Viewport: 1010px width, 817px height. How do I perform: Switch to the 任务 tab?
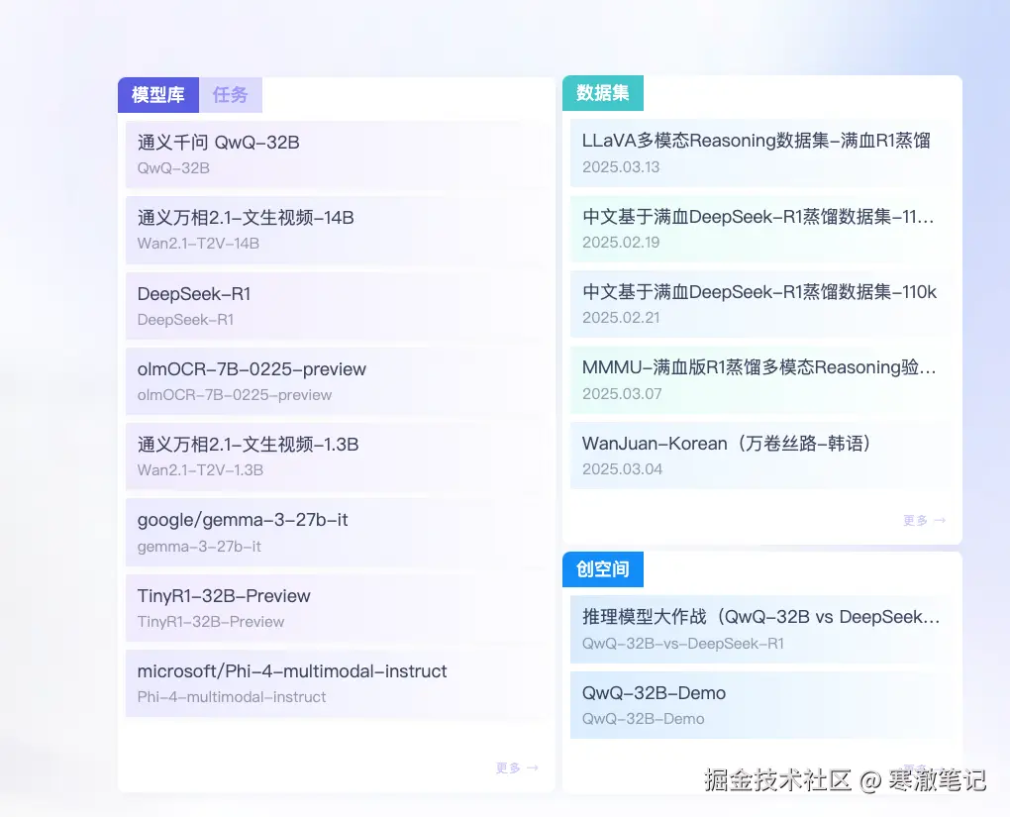(231, 95)
